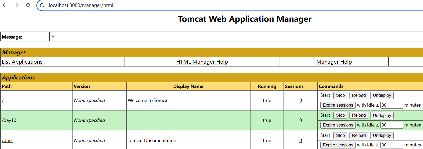View sessions count for /day10
This screenshot has width=423, height=149.
pyautogui.click(x=301, y=120)
